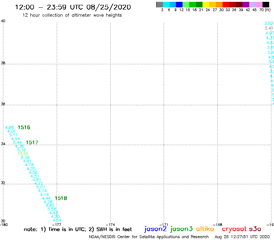Click the altimeter wave heights subtitle

click(72, 15)
